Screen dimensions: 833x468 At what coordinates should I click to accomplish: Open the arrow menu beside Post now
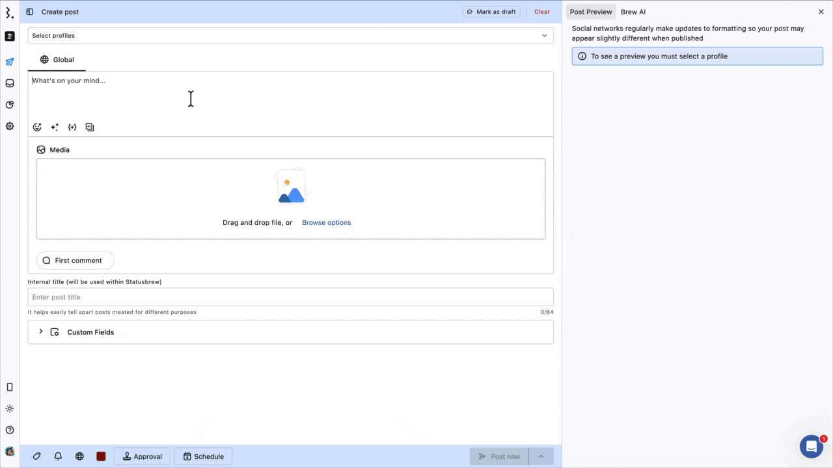tap(541, 456)
